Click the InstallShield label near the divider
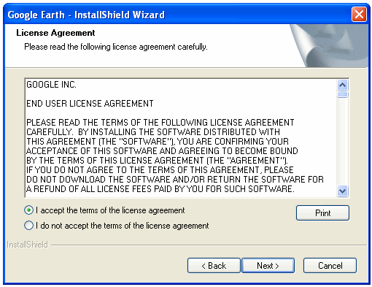The width and height of the screenshot is (372, 287). [x=27, y=245]
